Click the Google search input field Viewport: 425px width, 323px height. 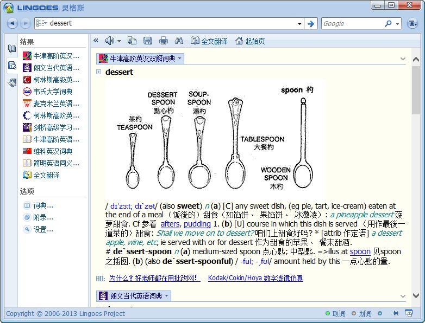point(352,24)
